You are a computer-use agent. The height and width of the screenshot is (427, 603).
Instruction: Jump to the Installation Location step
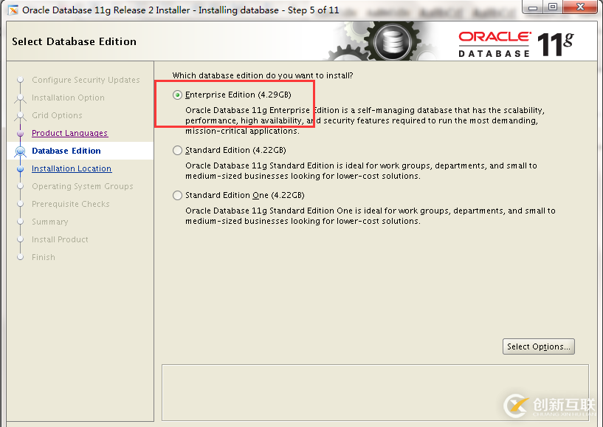tap(72, 168)
